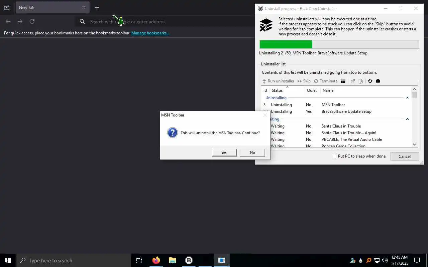The width and height of the screenshot is (428, 267).
Task: Enable Put PC to sleep when done
Action: click(x=334, y=156)
